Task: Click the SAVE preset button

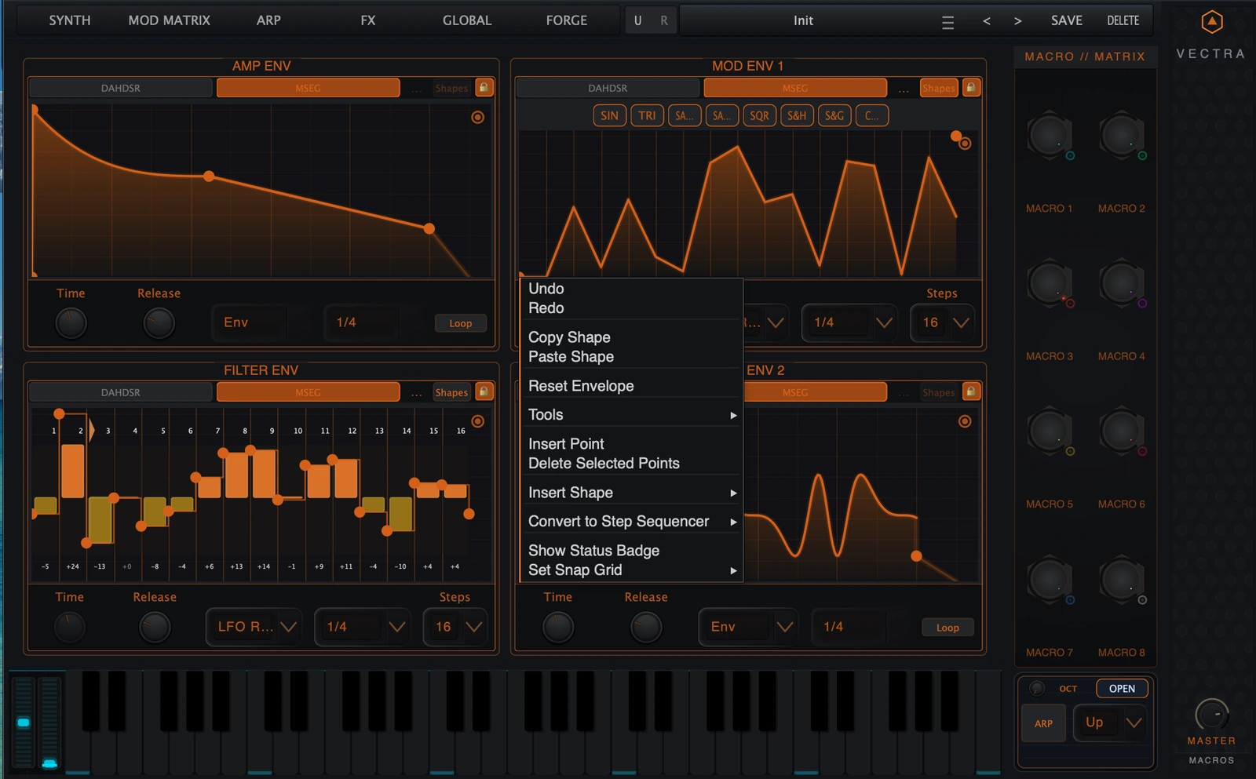Action: [1067, 20]
